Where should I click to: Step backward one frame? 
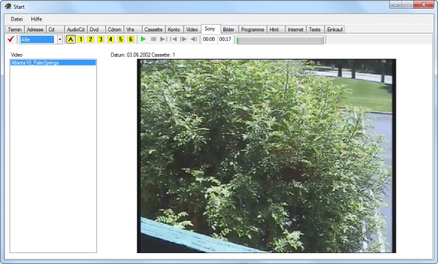tap(193, 39)
